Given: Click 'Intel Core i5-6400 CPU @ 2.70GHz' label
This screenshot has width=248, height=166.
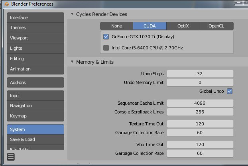Looking at the screenshot, I should click(x=147, y=48).
